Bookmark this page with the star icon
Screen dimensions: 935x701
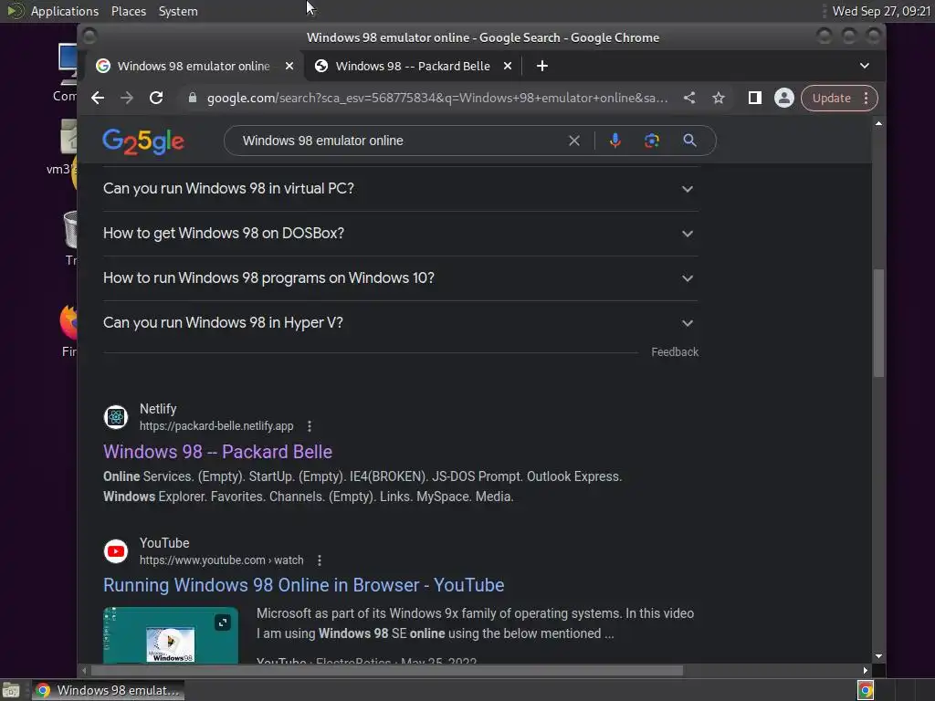(x=719, y=98)
